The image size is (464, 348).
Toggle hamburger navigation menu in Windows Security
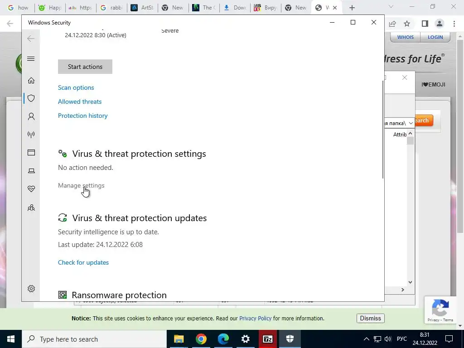31,58
